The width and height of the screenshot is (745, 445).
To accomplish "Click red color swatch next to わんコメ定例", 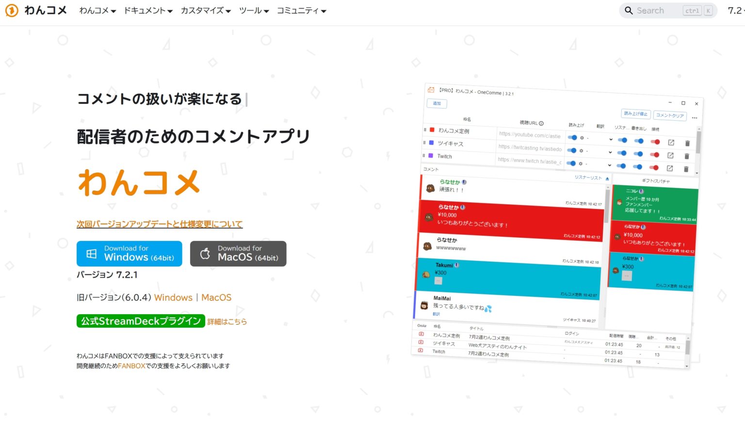I will pos(431,129).
